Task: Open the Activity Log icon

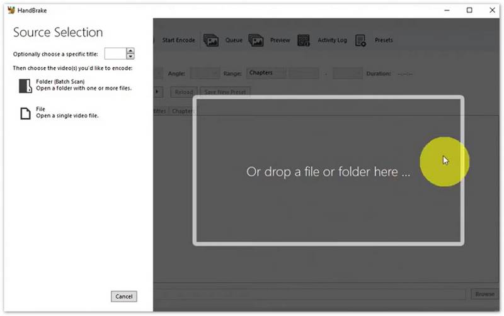Action: point(304,40)
